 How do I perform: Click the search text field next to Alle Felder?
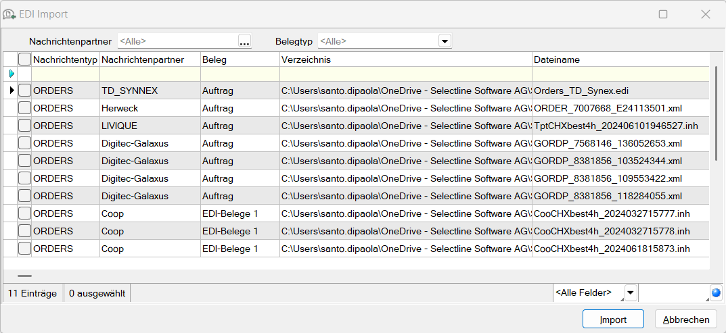[673, 293]
